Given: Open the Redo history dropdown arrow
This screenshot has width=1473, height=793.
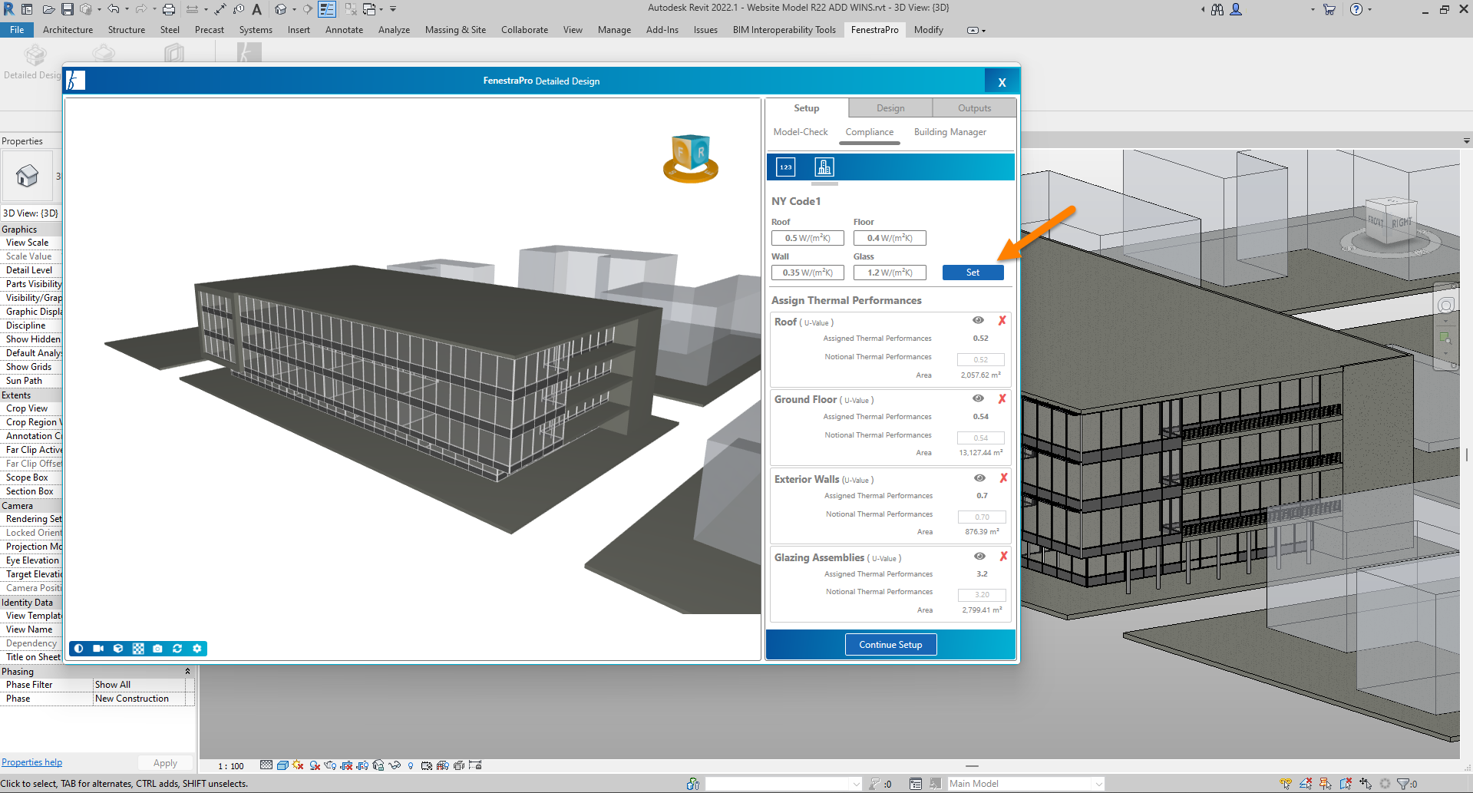Looking at the screenshot, I should [x=154, y=9].
